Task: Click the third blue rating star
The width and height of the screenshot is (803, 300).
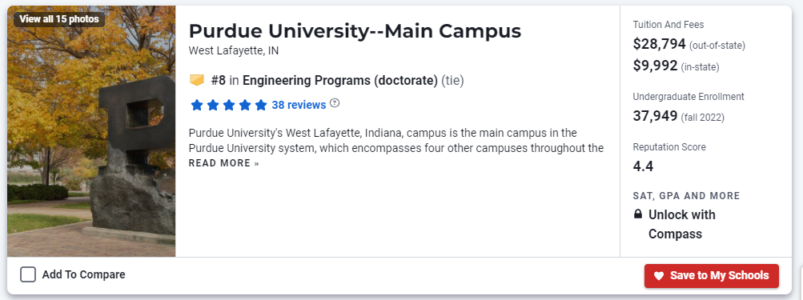Action: [x=229, y=106]
